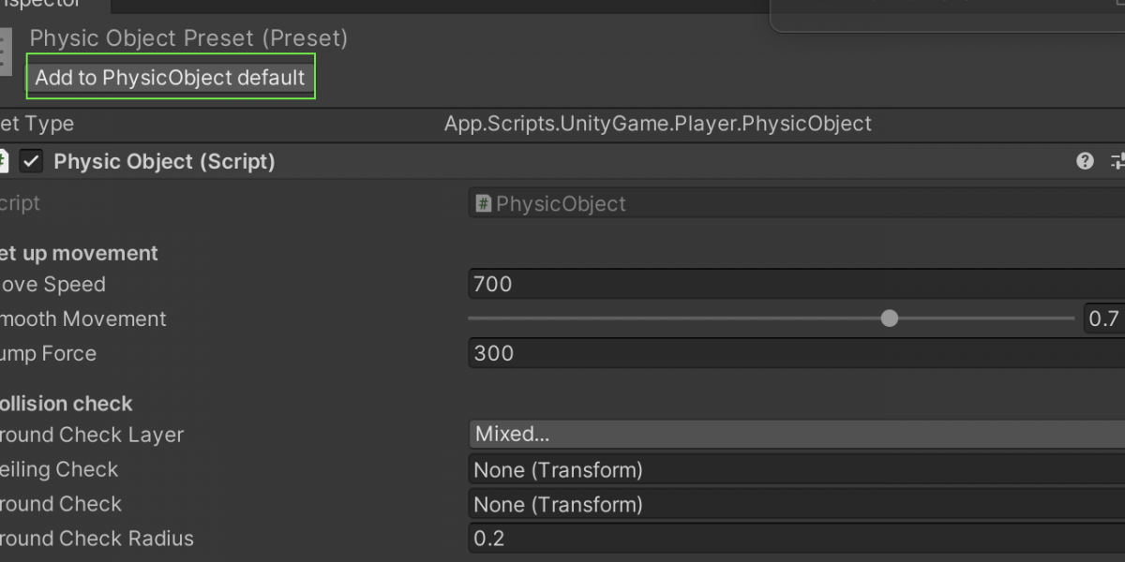Click the Physic Object Preset title text
1125x562 pixels.
click(188, 38)
